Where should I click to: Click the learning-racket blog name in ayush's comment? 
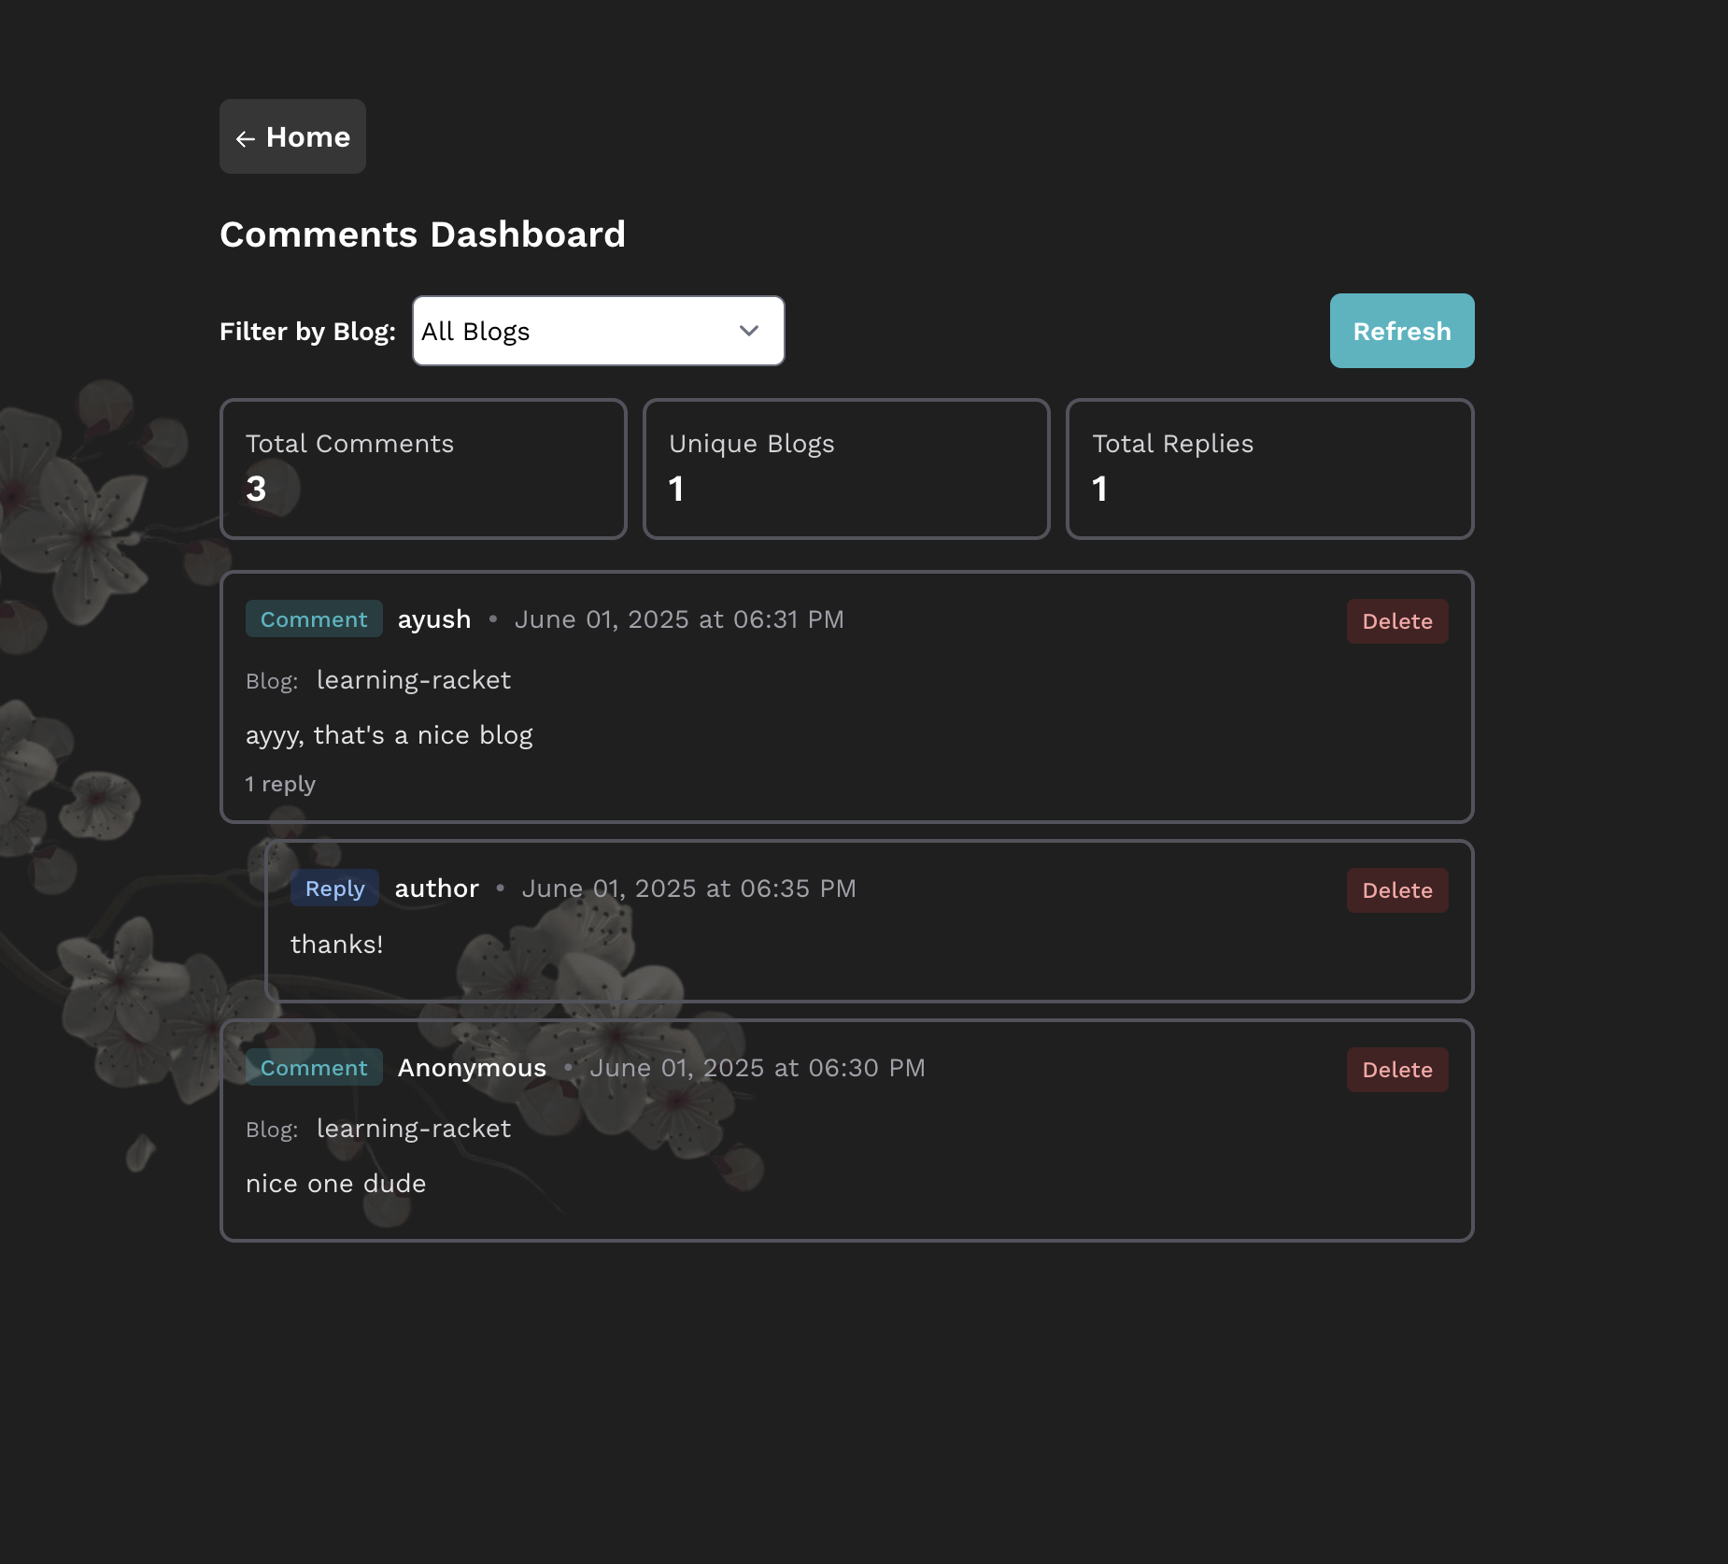pyautogui.click(x=413, y=680)
